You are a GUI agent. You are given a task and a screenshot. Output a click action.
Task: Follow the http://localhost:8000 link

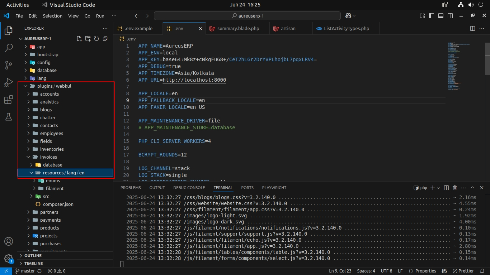tap(194, 80)
